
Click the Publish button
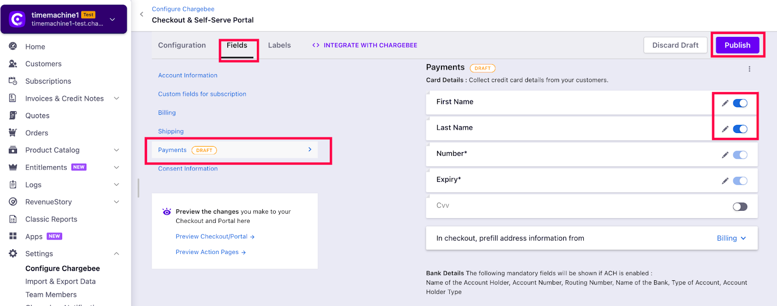737,45
